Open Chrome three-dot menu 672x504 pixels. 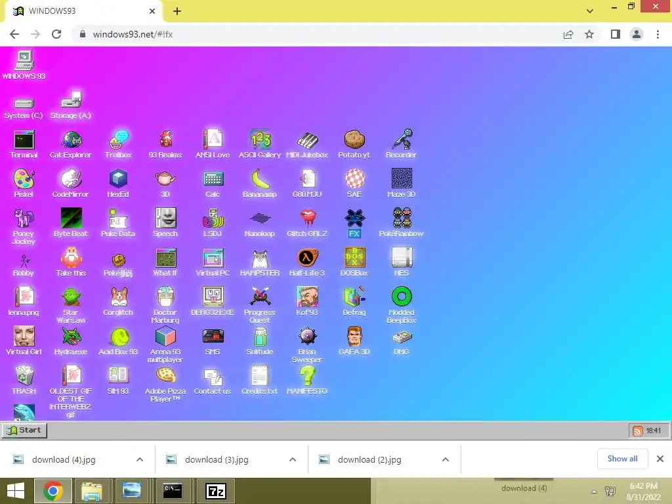click(x=658, y=34)
